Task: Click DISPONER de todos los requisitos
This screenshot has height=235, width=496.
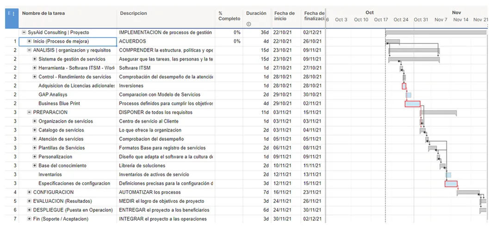Action: 155,112
